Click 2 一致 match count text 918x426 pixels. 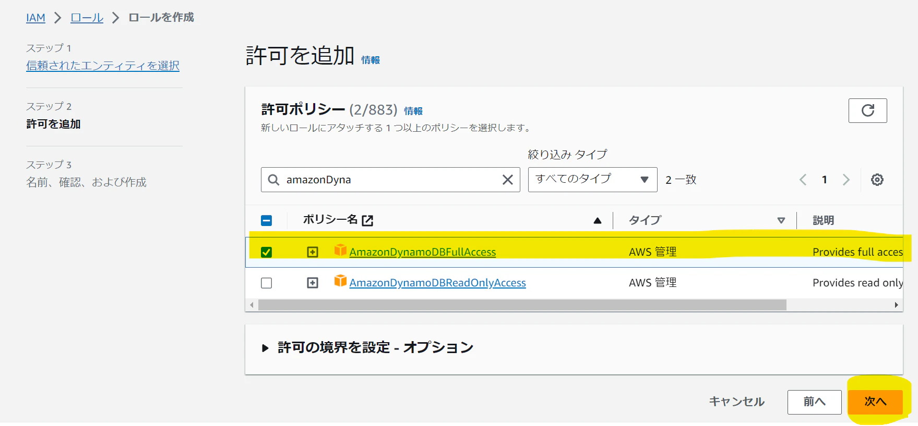681,180
